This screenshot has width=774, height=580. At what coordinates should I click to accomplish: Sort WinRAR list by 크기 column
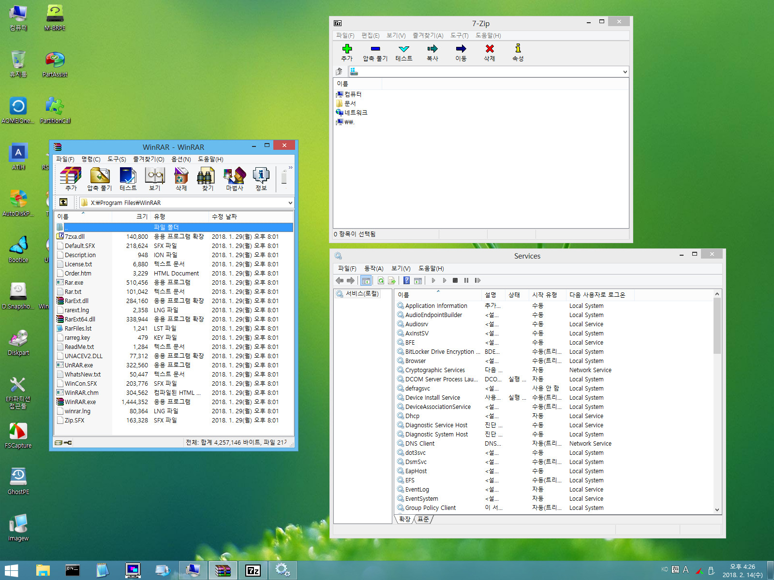(131, 217)
